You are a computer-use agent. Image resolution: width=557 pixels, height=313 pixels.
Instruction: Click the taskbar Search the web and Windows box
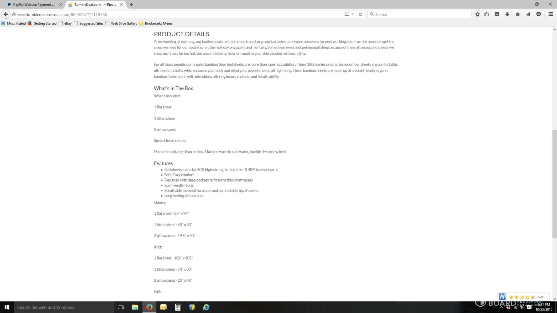pyautogui.click(x=64, y=307)
